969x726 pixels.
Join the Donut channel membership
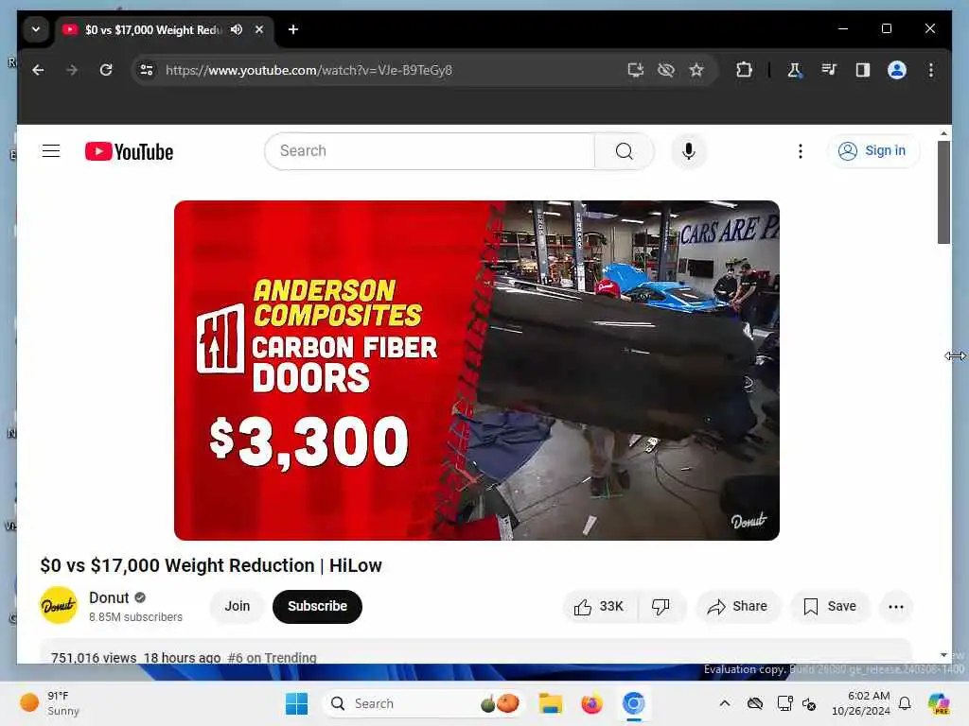238,606
